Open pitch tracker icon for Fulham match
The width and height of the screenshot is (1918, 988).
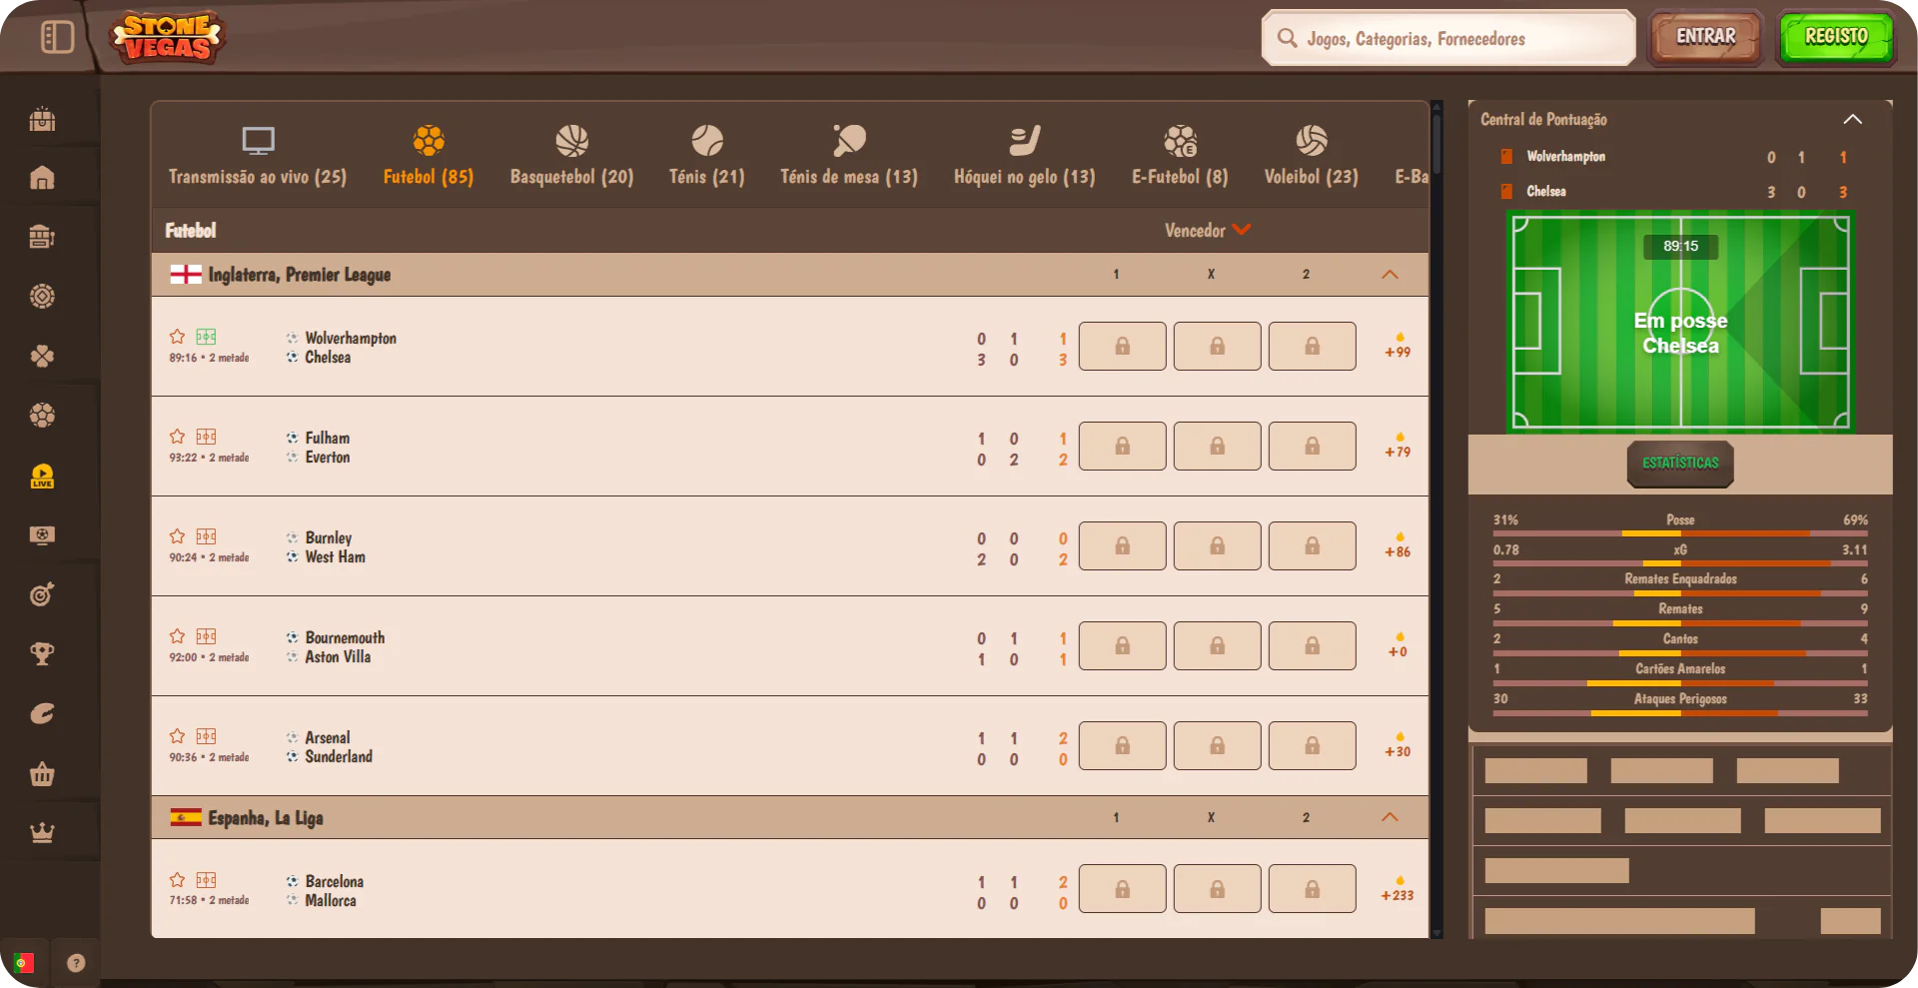tap(207, 437)
